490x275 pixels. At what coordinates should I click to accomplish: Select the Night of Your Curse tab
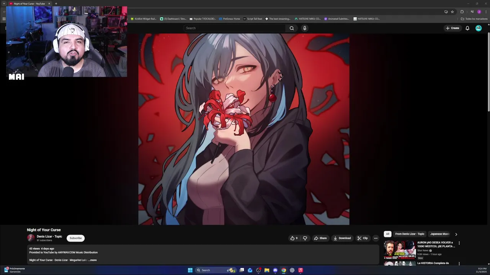point(30,3)
